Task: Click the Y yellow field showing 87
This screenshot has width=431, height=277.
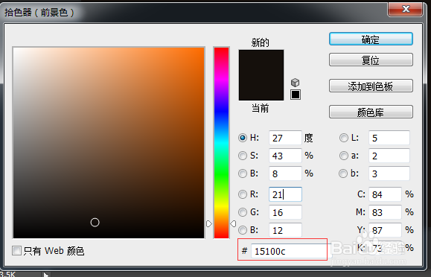Action: (x=385, y=230)
